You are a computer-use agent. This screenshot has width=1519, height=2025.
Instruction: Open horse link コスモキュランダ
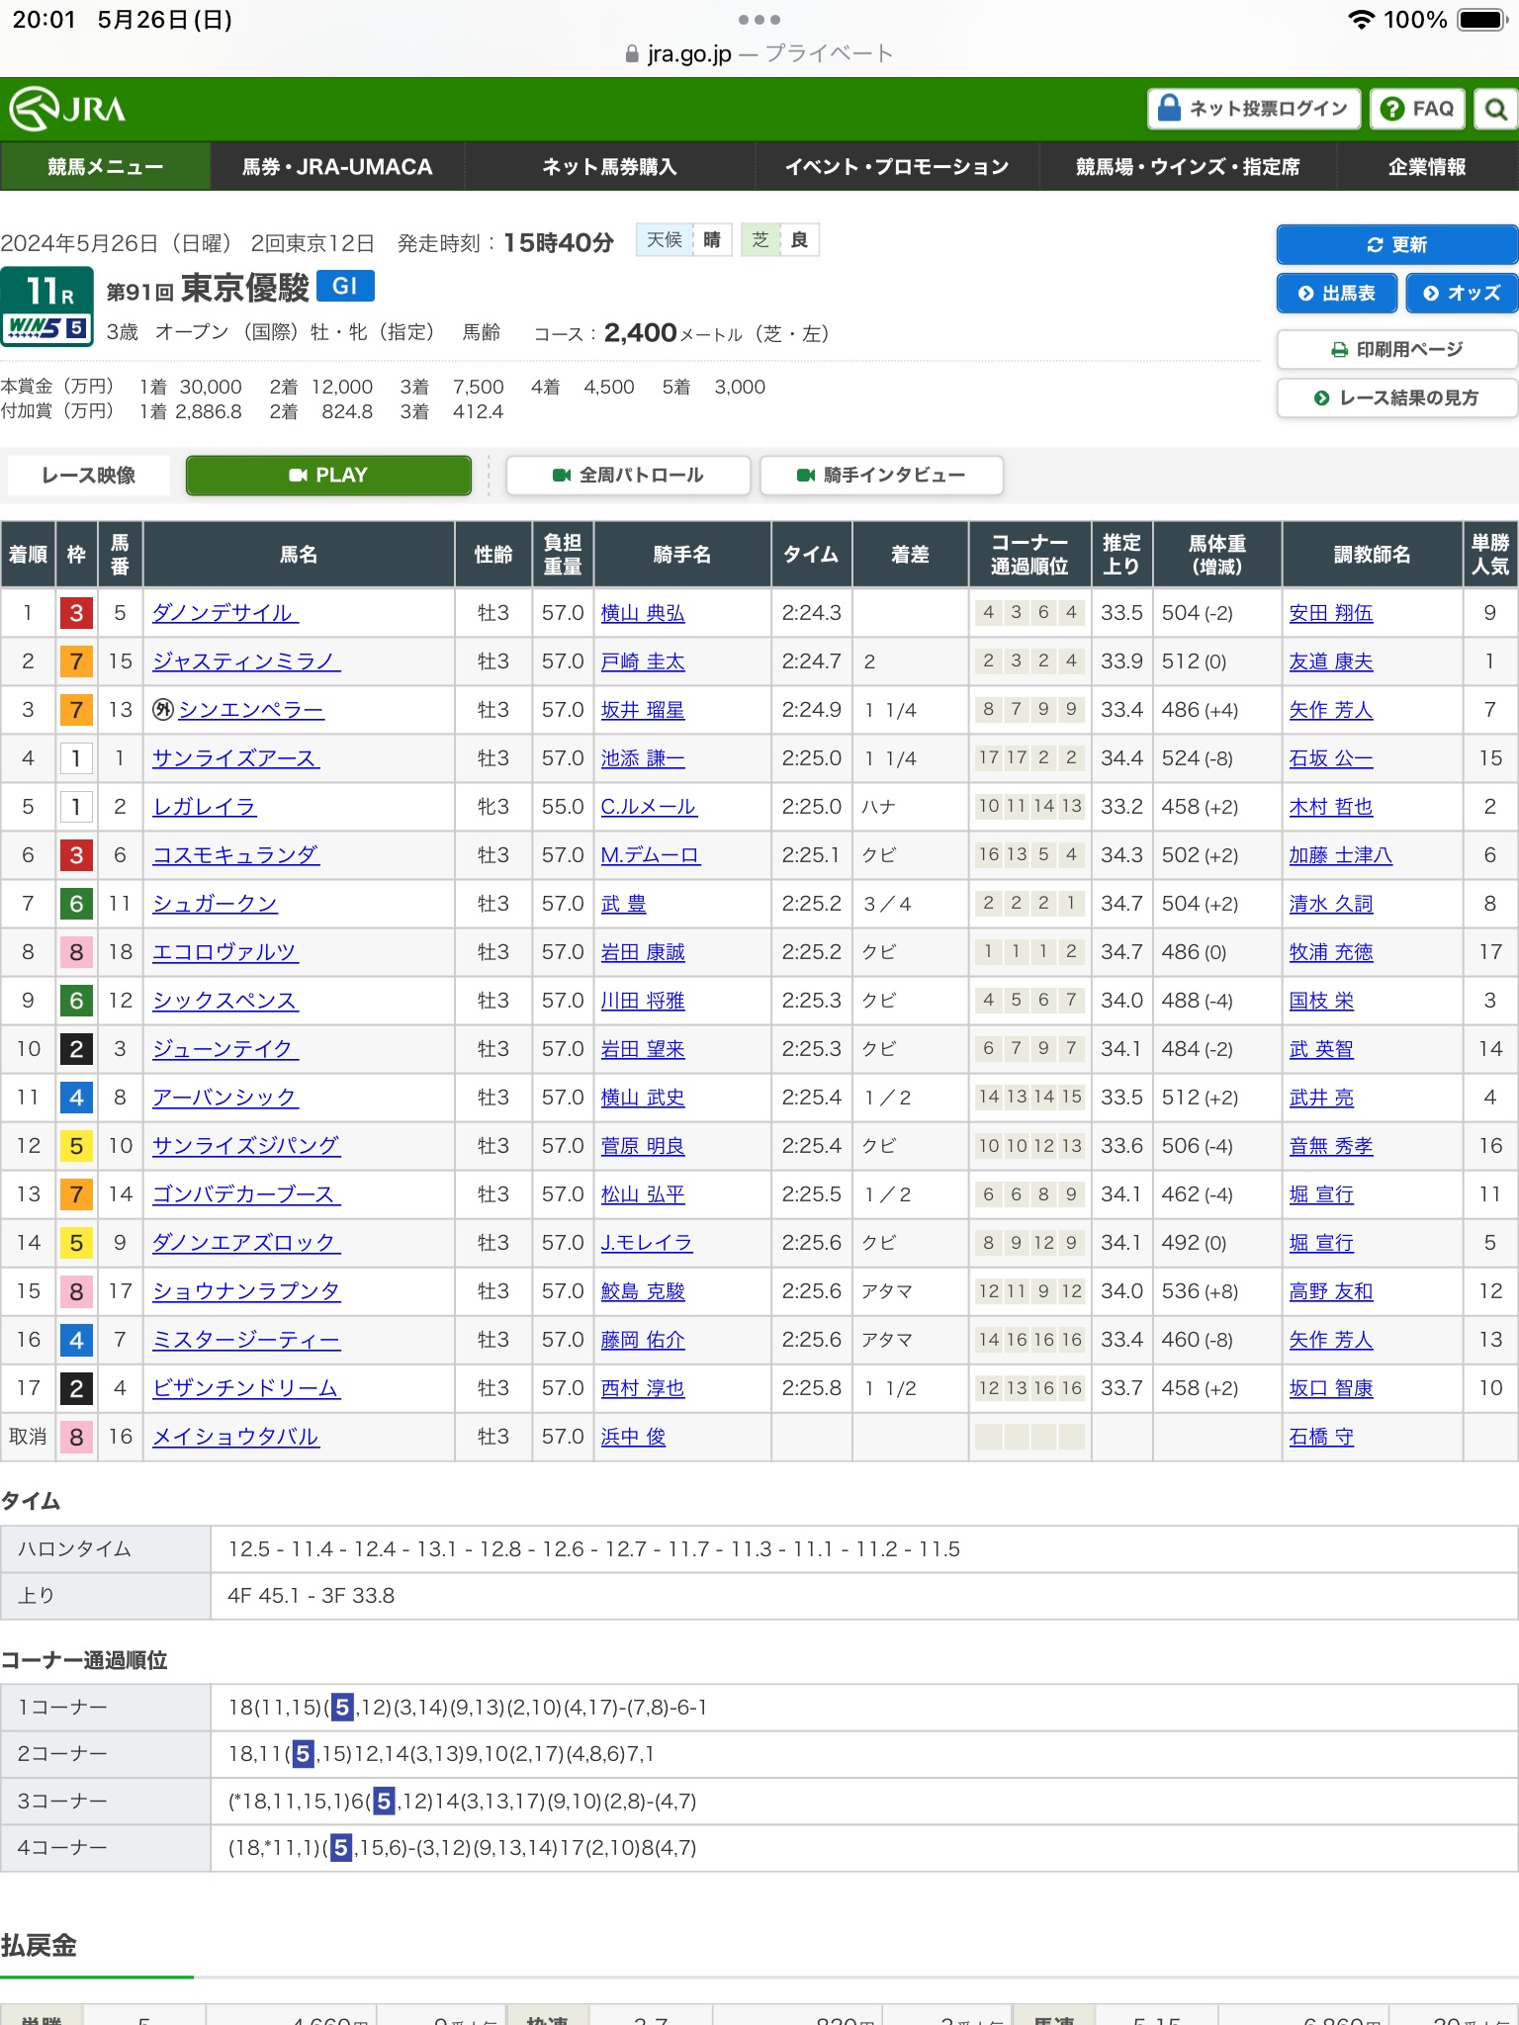pos(235,855)
